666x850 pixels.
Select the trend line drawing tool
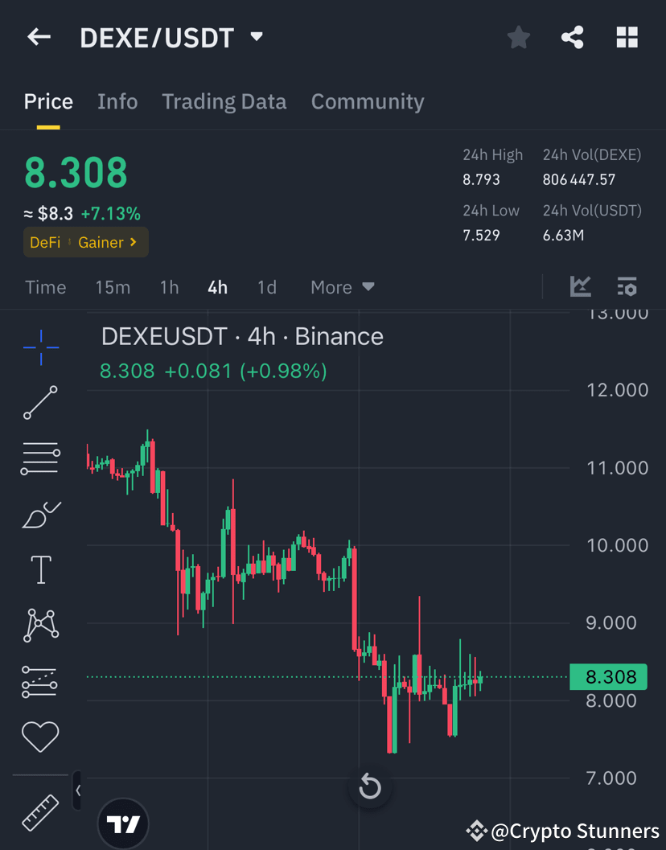coord(40,402)
